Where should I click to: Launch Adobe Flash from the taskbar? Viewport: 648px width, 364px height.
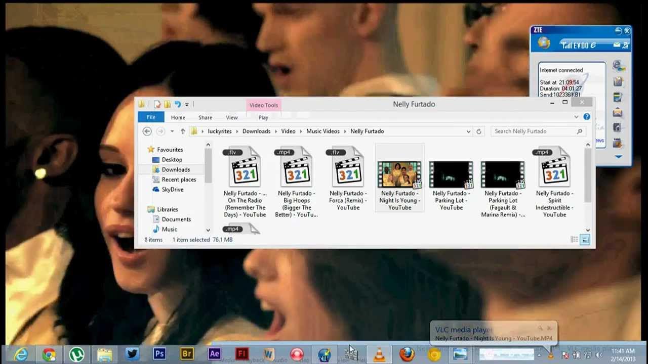241,354
